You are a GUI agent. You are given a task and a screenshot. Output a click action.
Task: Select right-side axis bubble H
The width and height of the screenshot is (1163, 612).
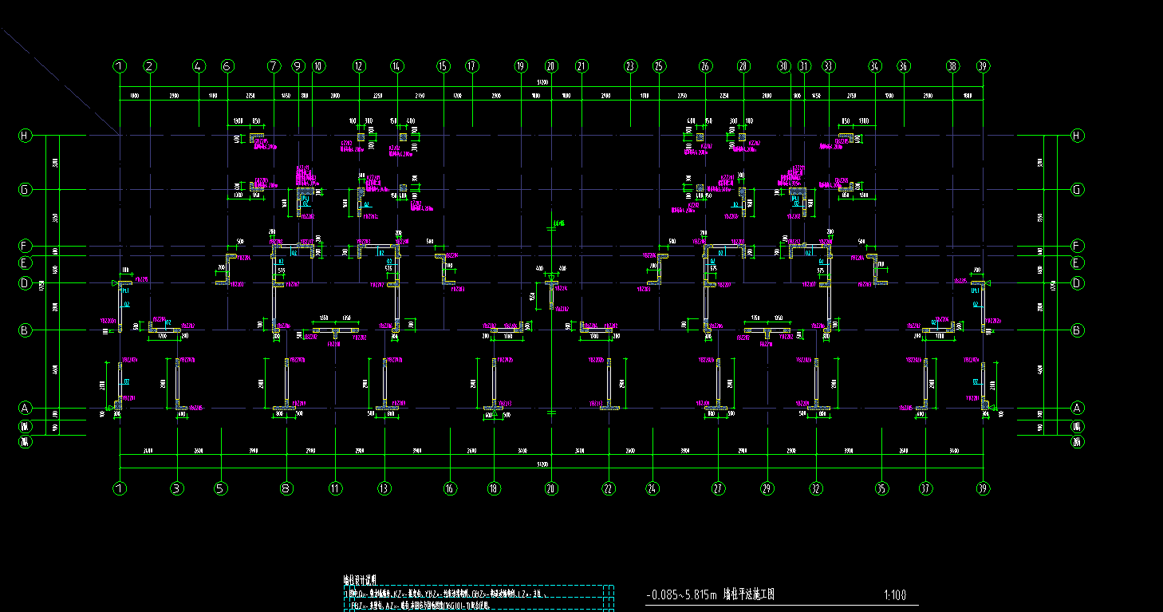(x=1078, y=136)
